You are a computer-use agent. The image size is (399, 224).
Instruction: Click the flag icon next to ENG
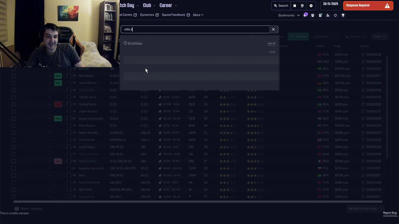(x=320, y=140)
